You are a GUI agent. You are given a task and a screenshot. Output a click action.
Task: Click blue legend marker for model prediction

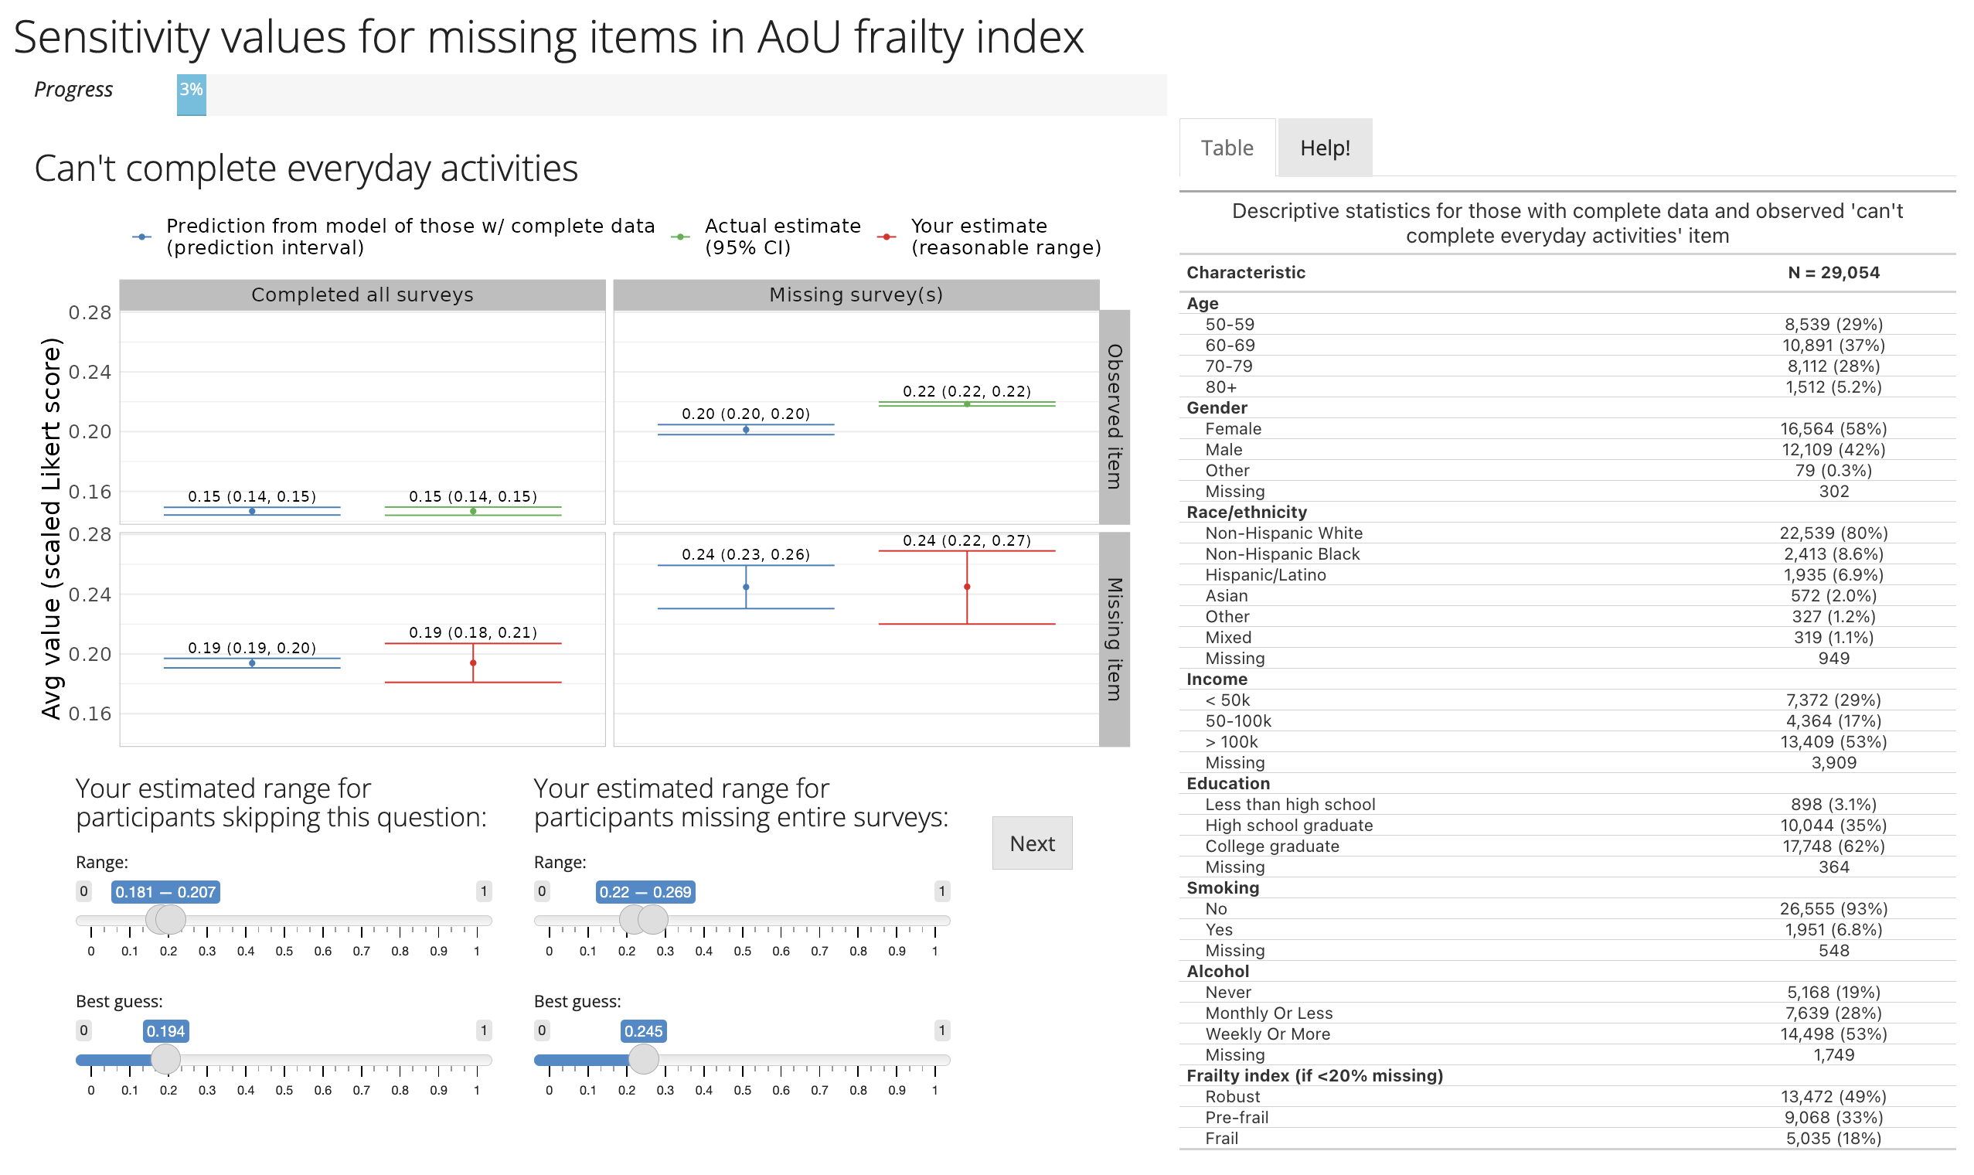[141, 237]
